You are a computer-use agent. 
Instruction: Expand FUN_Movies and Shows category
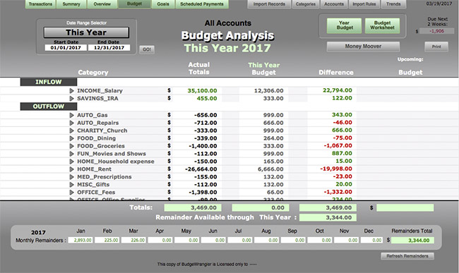pos(71,154)
